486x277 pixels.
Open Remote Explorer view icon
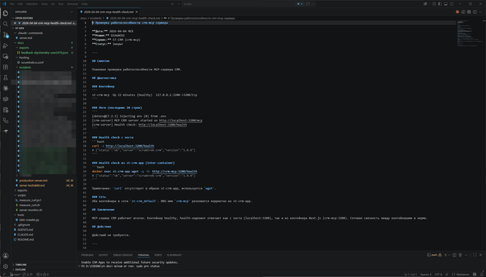point(6,56)
